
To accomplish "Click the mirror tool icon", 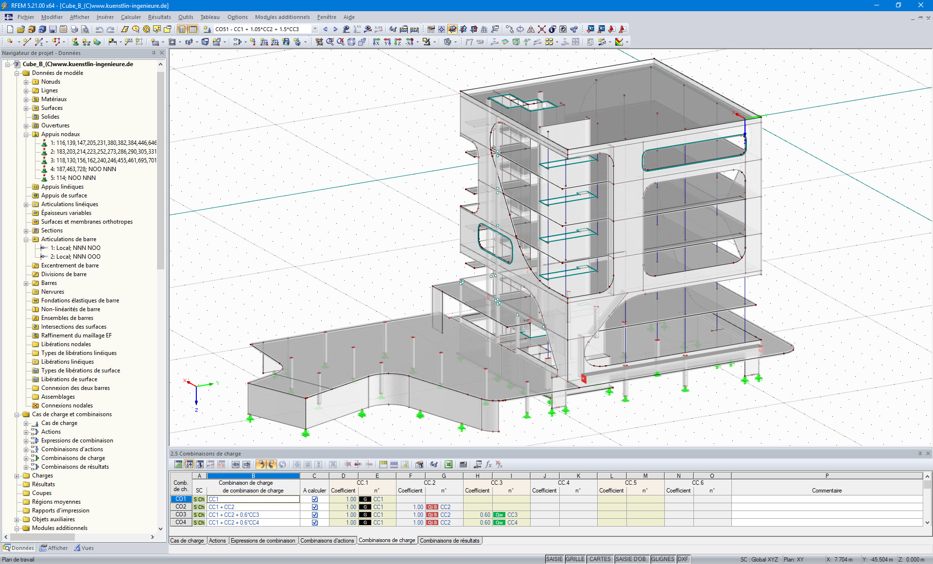I will [x=531, y=29].
